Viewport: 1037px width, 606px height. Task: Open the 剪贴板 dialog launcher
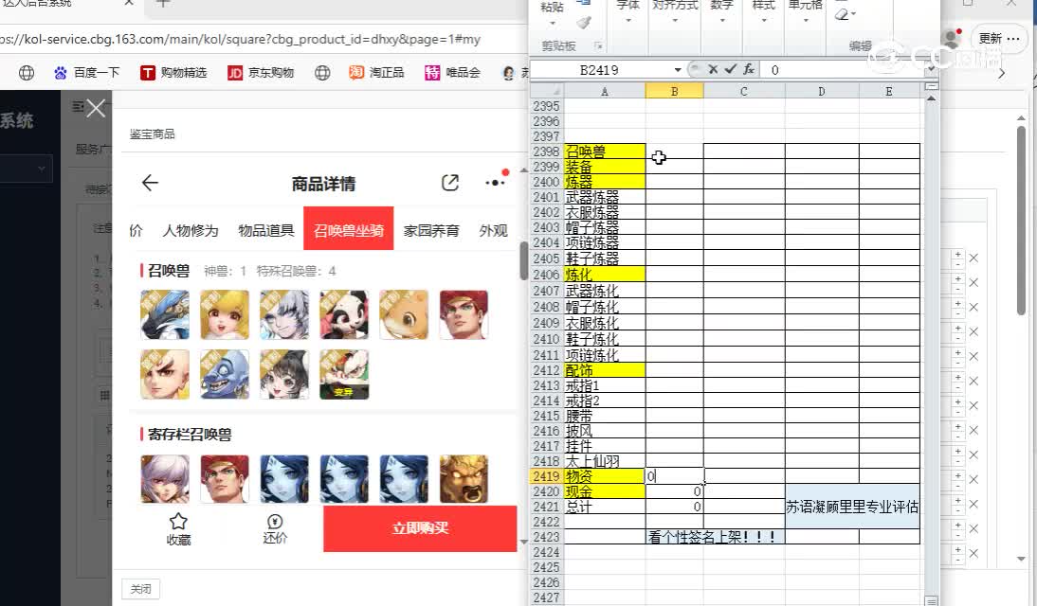[598, 45]
